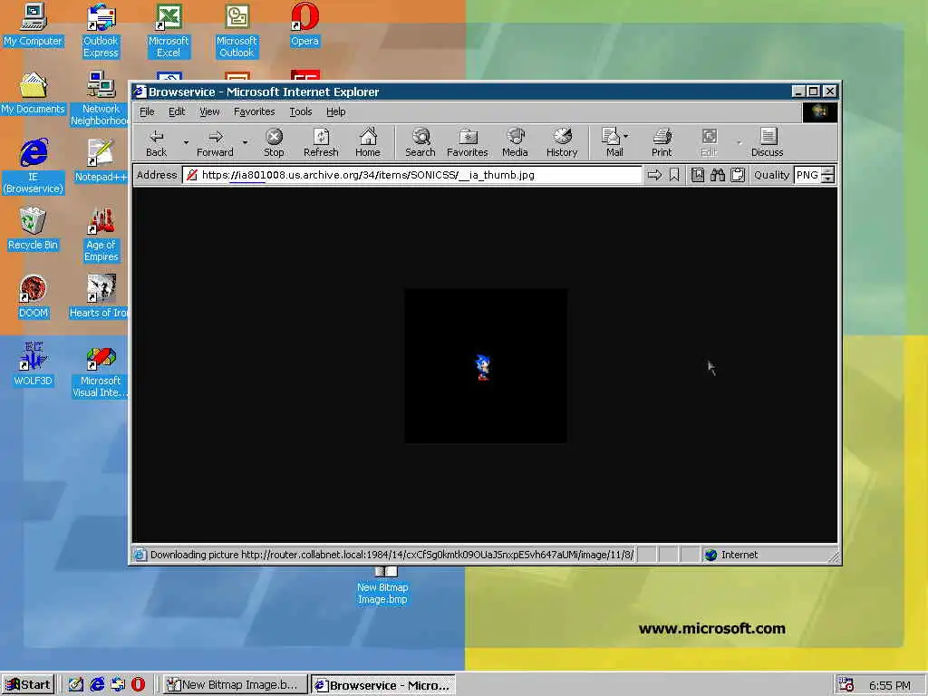Select the Outlook Express desktop icon

101,31
